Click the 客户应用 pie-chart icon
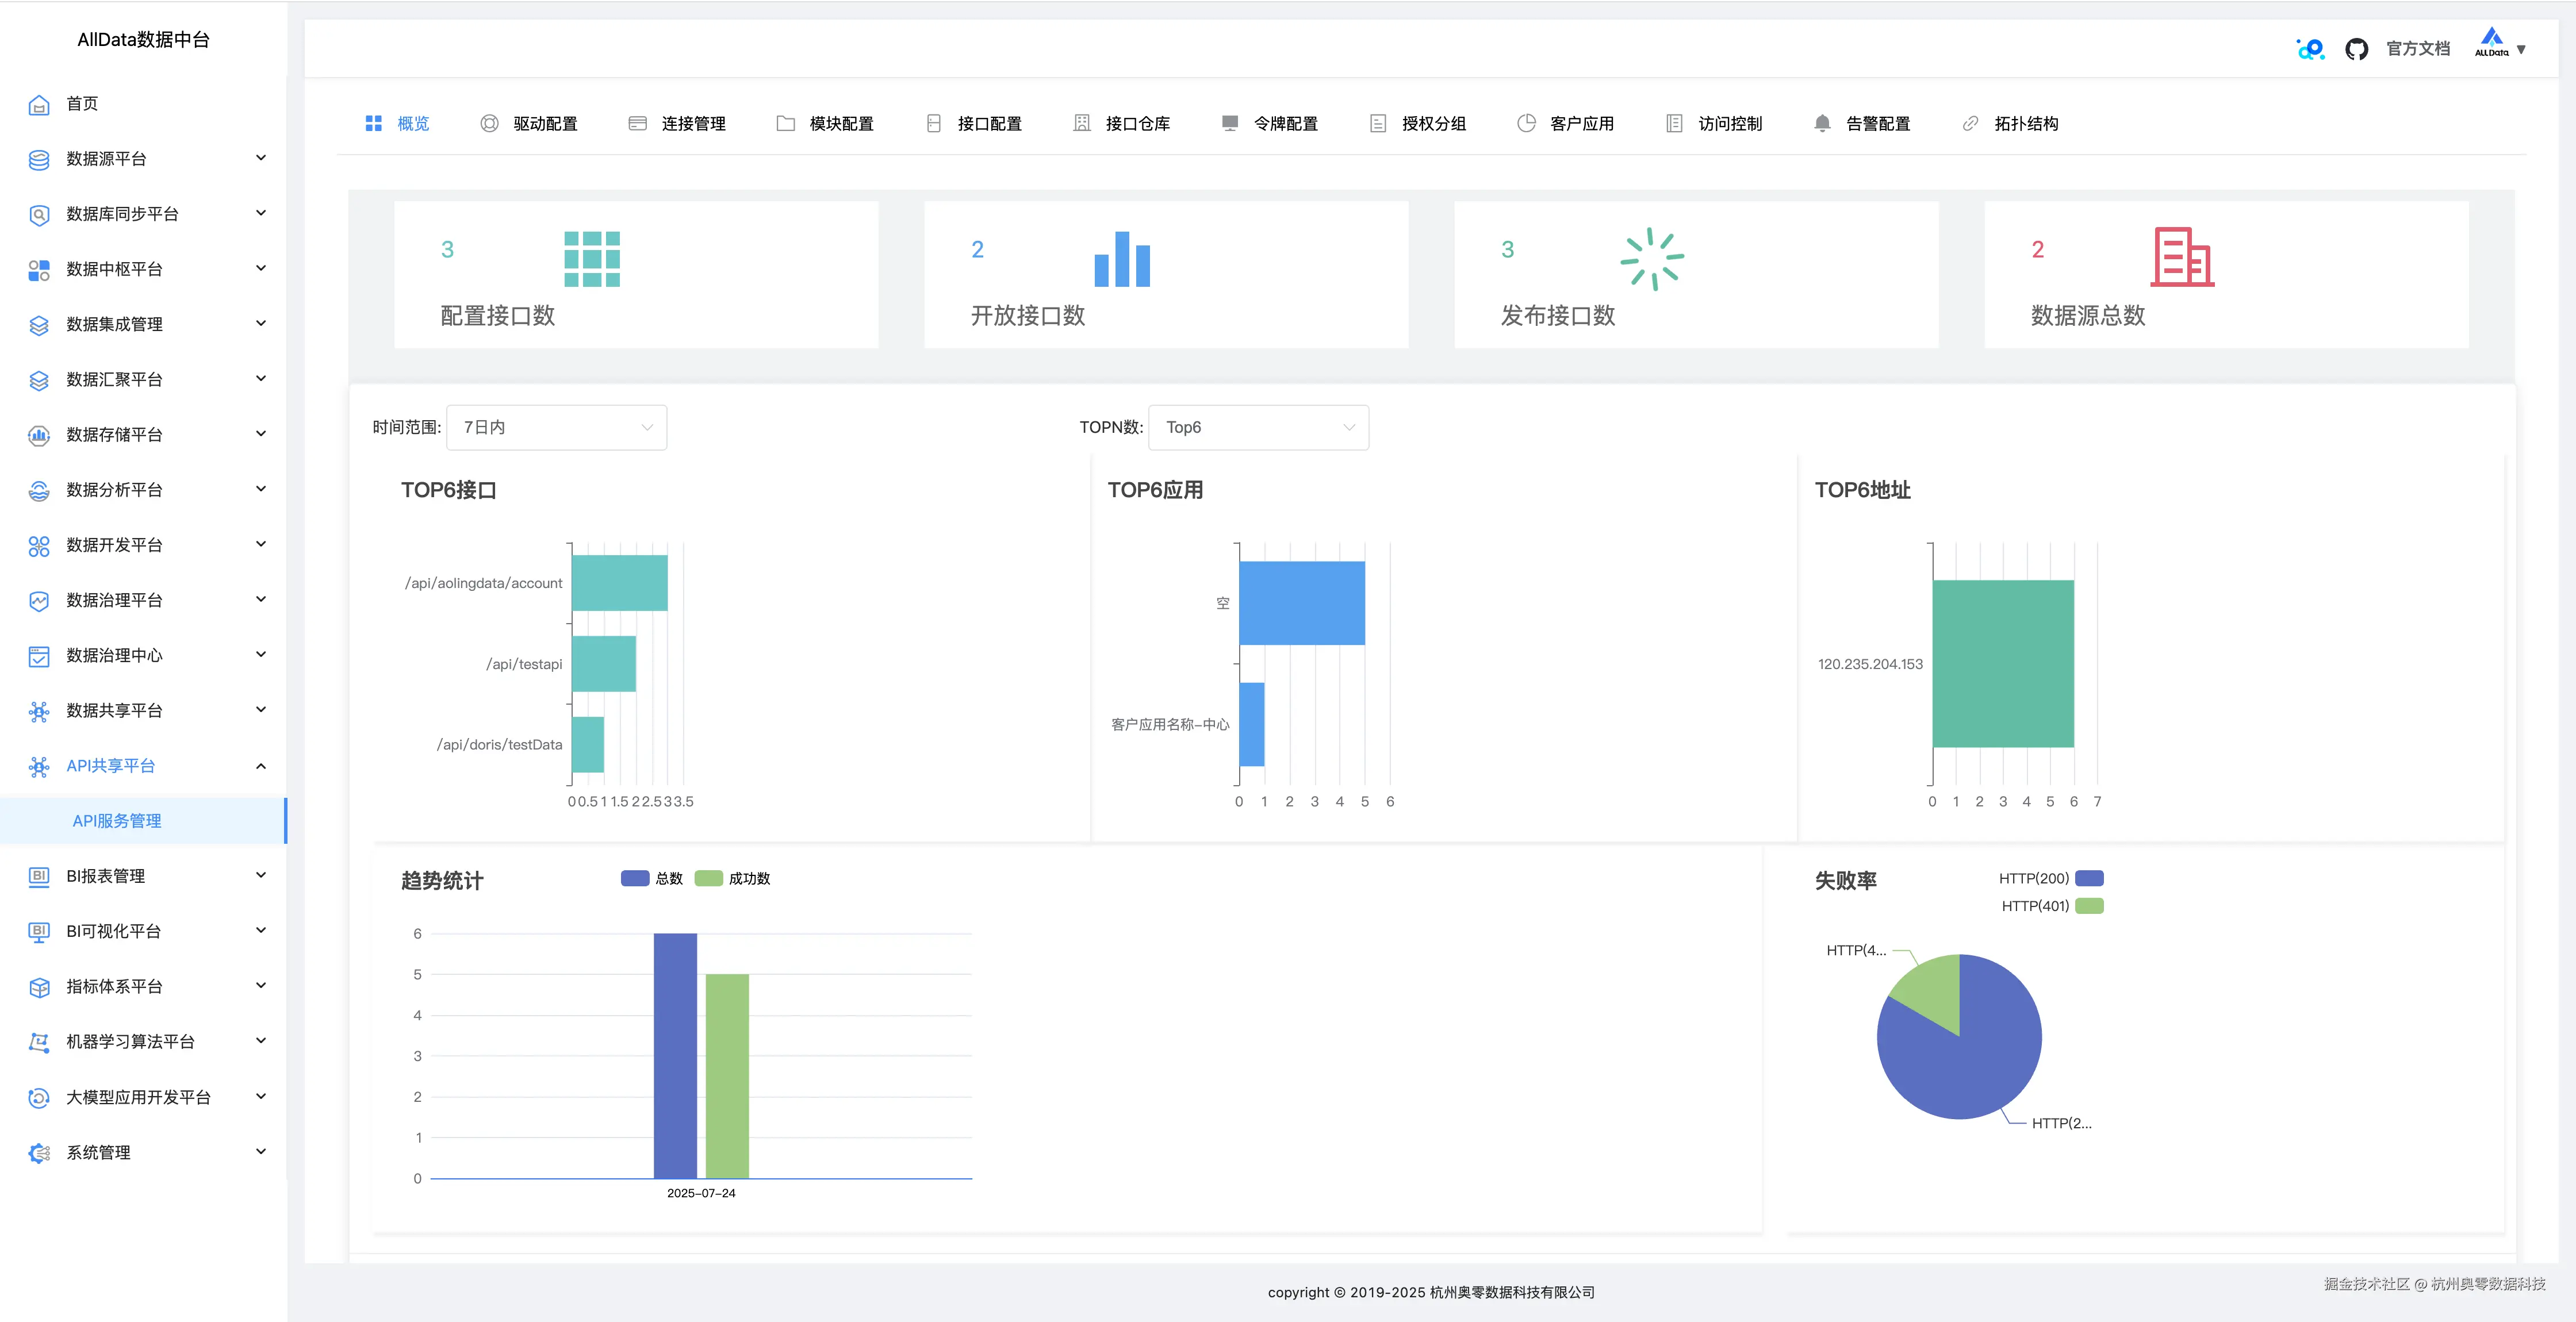 [1526, 124]
